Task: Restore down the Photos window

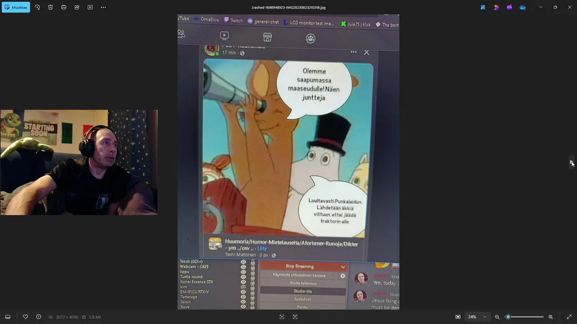Action: (555, 7)
